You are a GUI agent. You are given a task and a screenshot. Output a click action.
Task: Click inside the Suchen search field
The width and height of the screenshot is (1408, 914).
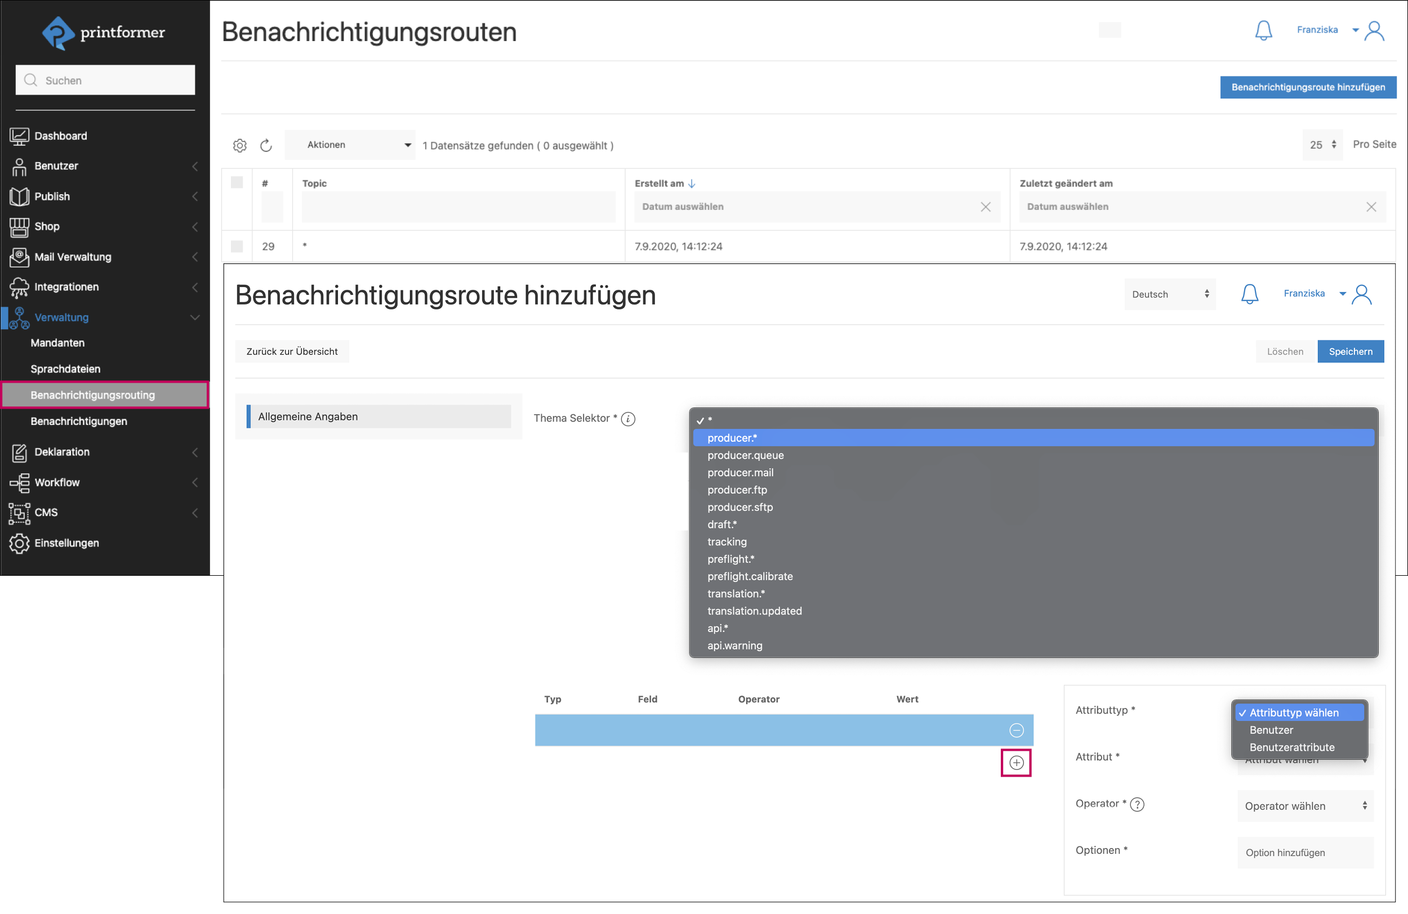105,80
